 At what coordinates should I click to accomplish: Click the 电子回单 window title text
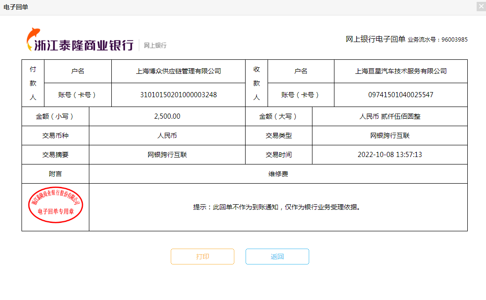(16, 7)
